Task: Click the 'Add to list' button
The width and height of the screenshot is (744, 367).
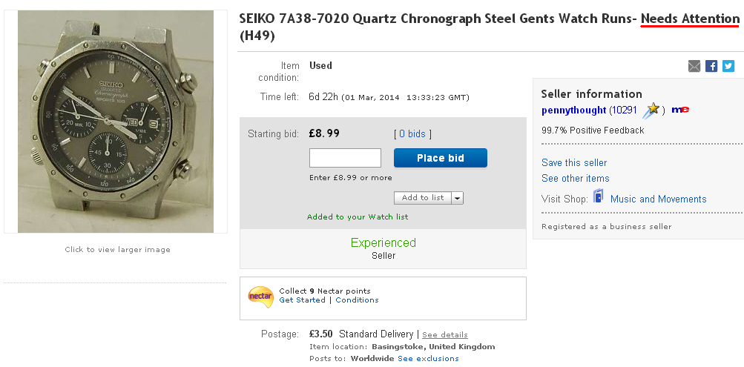Action: pos(422,198)
